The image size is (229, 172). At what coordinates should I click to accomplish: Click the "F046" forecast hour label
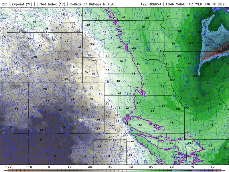click(x=170, y=4)
